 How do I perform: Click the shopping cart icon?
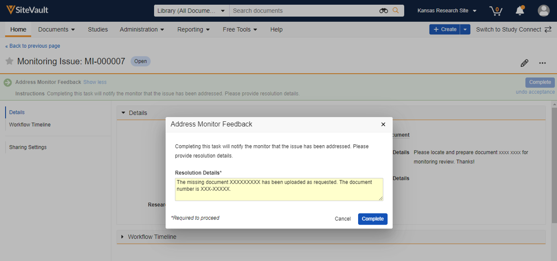click(496, 11)
